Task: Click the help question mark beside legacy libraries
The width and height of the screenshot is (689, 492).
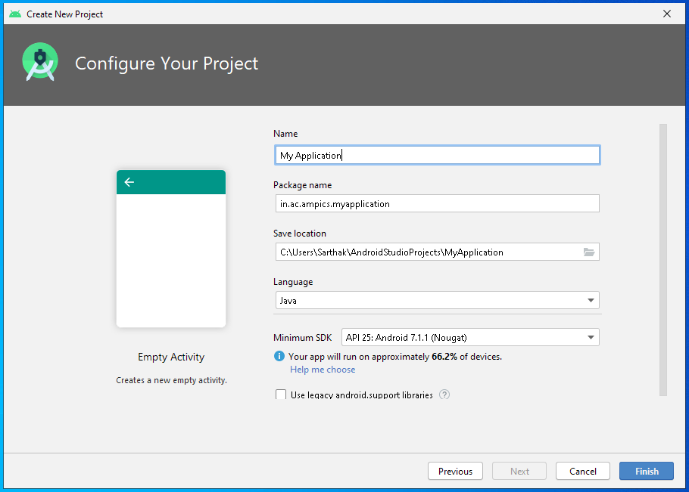Action: pyautogui.click(x=444, y=395)
